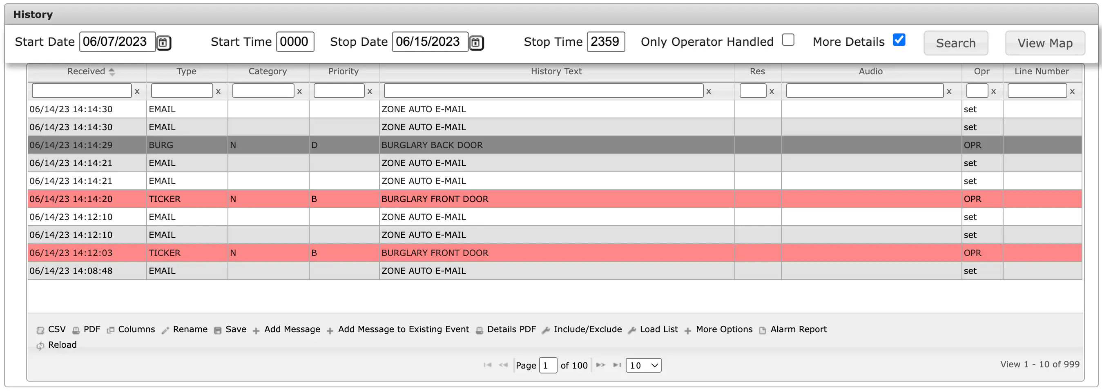Clear the Received filter with its x

pos(137,91)
